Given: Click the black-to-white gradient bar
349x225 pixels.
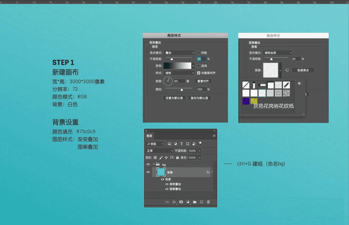Looking at the screenshot, I should point(177,66).
